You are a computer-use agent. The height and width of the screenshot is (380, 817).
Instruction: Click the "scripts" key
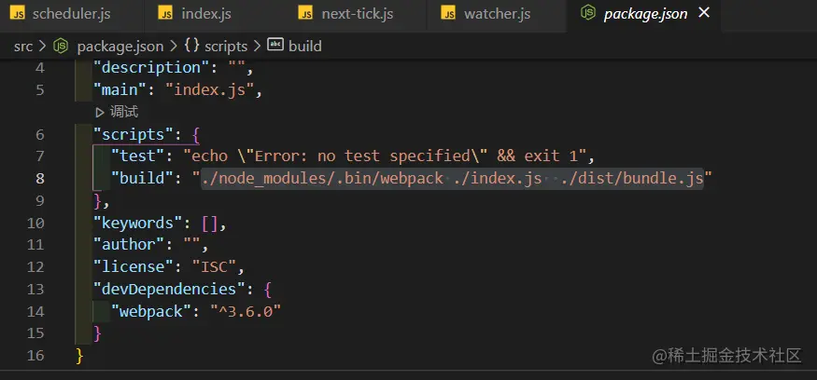(x=134, y=135)
